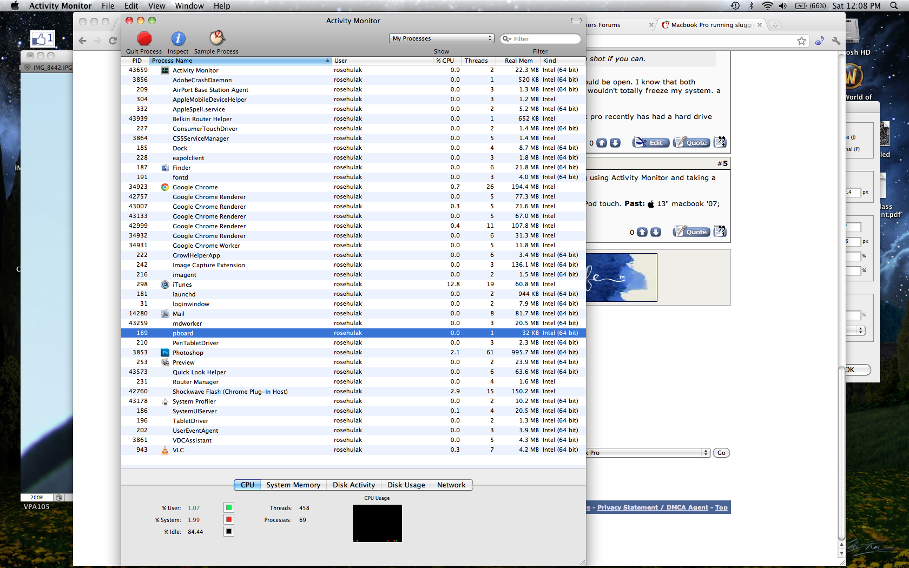Image resolution: width=909 pixels, height=568 pixels.
Task: Open the Window menu
Action: (x=189, y=6)
